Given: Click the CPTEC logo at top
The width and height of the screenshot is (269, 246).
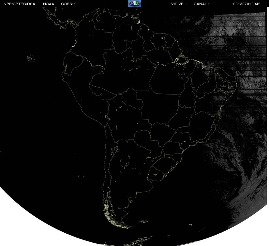Looking at the screenshot, I should coord(134,4).
